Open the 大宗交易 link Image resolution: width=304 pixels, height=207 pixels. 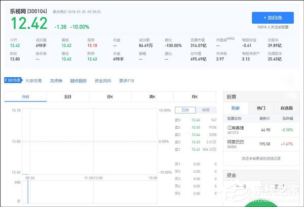pyautogui.click(x=33, y=81)
